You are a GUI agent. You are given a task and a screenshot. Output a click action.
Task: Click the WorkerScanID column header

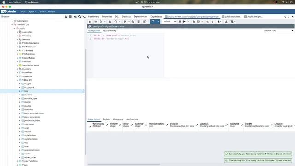tap(98, 125)
